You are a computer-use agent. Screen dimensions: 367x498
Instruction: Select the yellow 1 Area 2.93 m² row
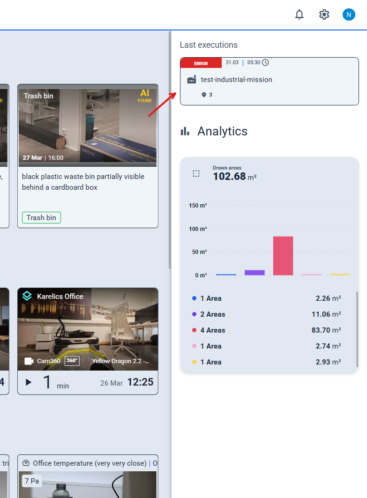click(266, 362)
